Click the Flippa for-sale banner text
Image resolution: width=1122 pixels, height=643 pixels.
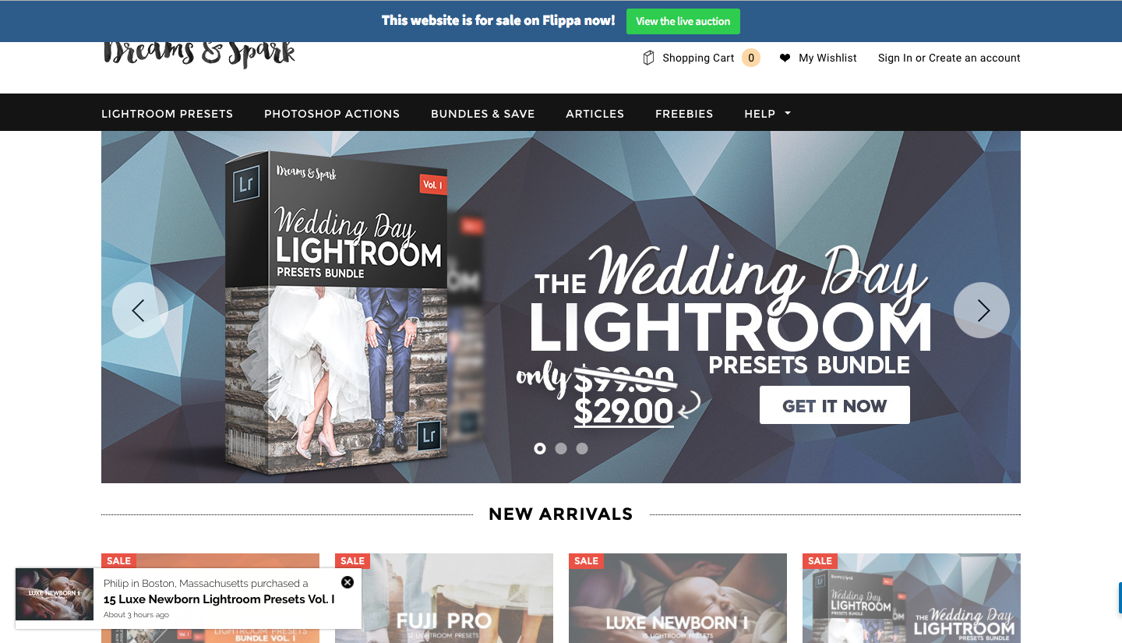point(499,20)
